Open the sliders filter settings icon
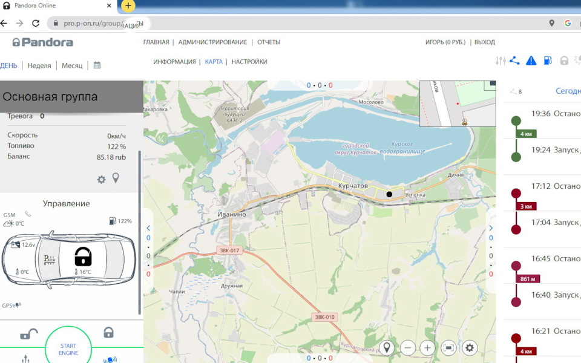Image resolution: width=581 pixels, height=363 pixels. 501,60
